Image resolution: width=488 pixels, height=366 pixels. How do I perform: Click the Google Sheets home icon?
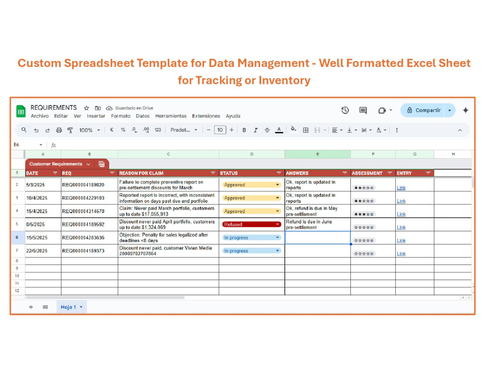click(21, 111)
